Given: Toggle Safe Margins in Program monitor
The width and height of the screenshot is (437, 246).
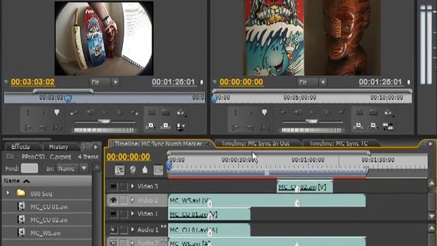Looking at the screenshot, I should pyautogui.click(x=373, y=113).
